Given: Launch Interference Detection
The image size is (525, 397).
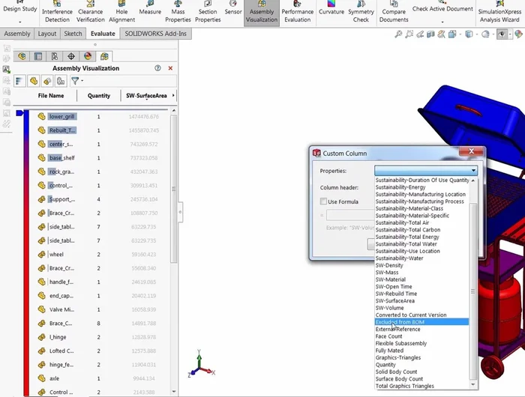Looking at the screenshot, I should coord(57,10).
